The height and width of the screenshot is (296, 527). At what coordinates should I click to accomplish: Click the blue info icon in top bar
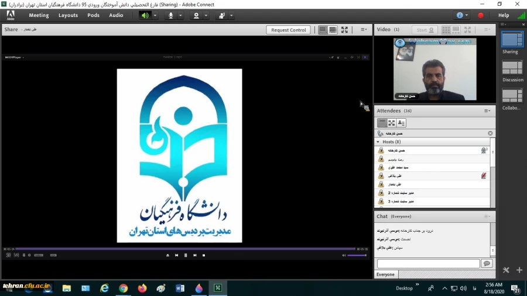[460, 15]
